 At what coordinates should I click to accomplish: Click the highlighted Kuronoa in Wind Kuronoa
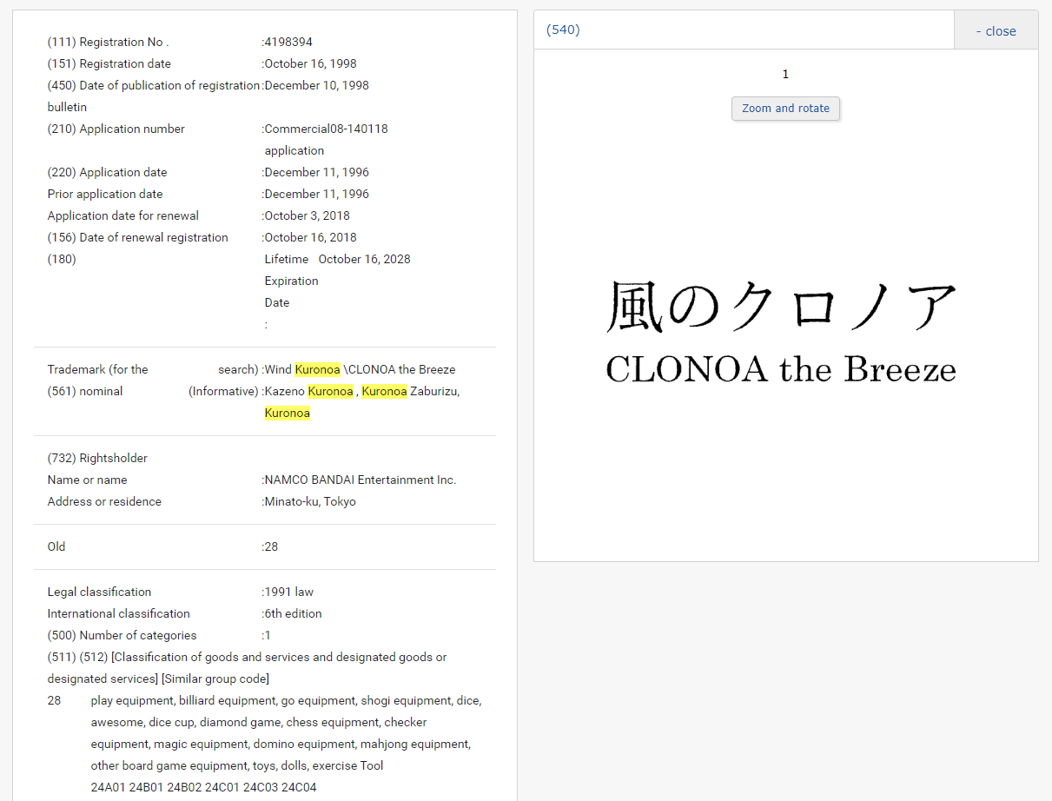click(317, 369)
